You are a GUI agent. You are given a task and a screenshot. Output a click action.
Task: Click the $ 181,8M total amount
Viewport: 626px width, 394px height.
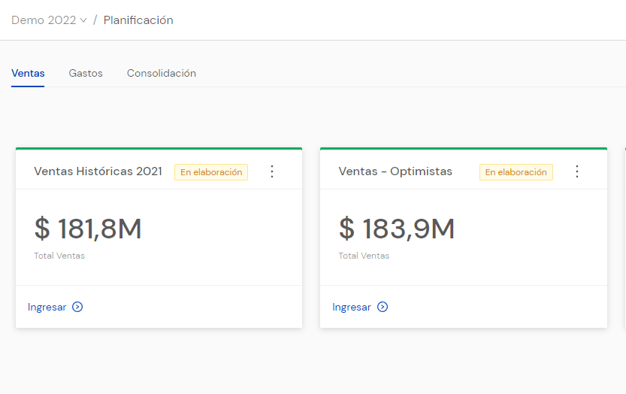click(x=88, y=229)
